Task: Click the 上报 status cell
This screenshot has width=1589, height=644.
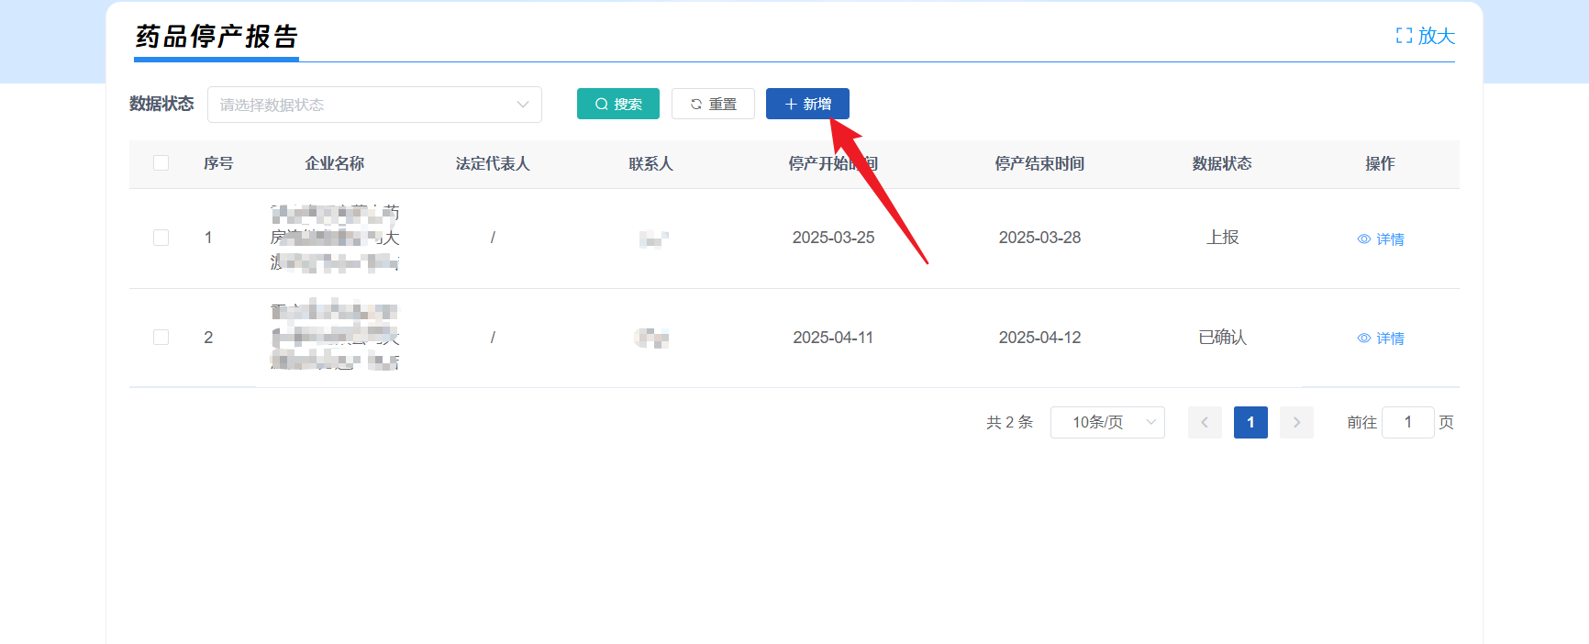Action: [1222, 238]
